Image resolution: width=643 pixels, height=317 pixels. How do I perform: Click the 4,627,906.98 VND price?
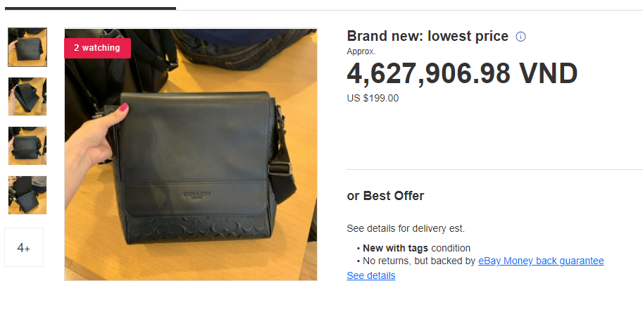click(462, 74)
